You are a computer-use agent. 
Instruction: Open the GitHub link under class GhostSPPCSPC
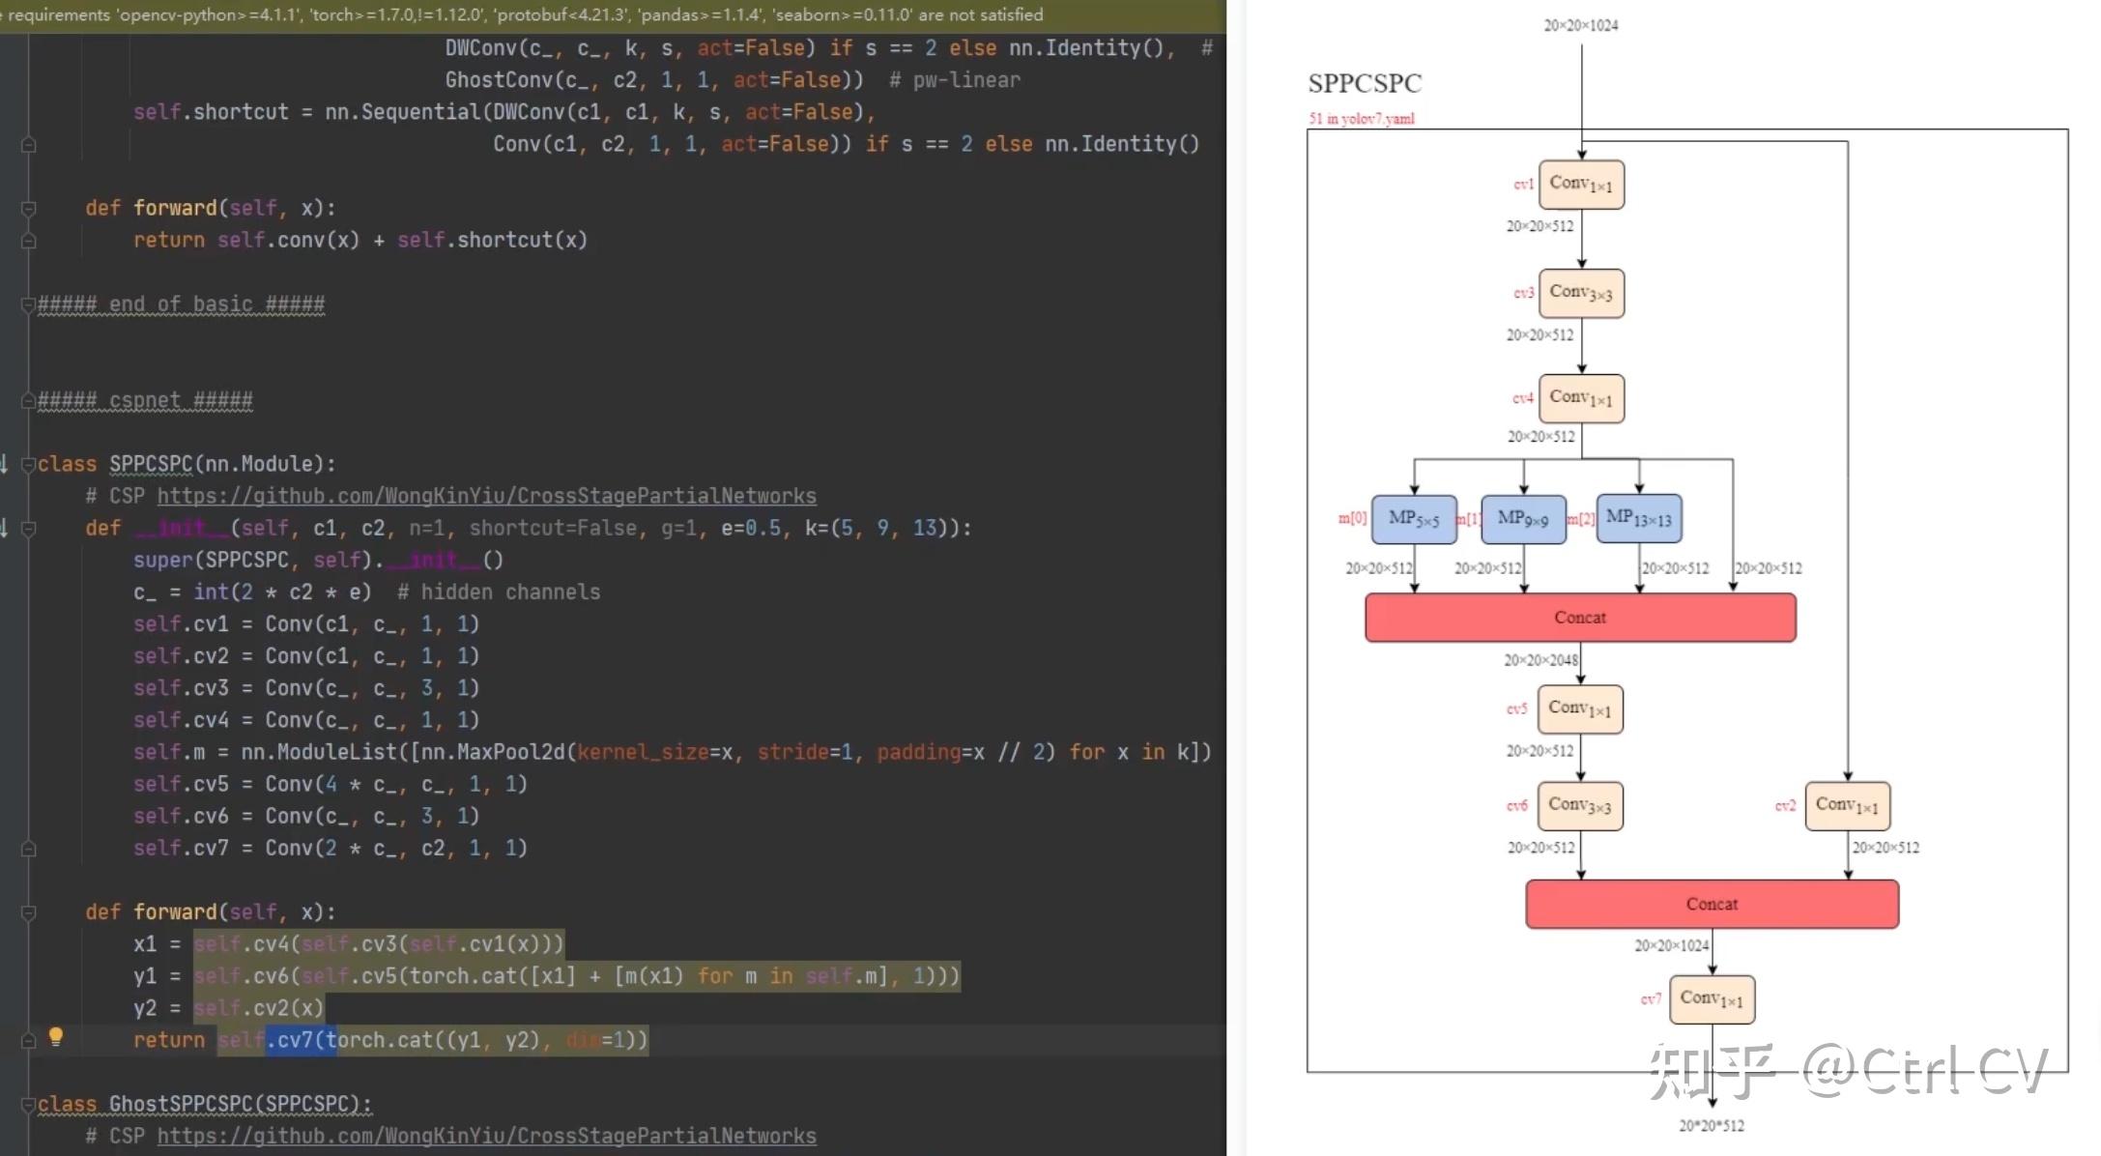point(486,1136)
